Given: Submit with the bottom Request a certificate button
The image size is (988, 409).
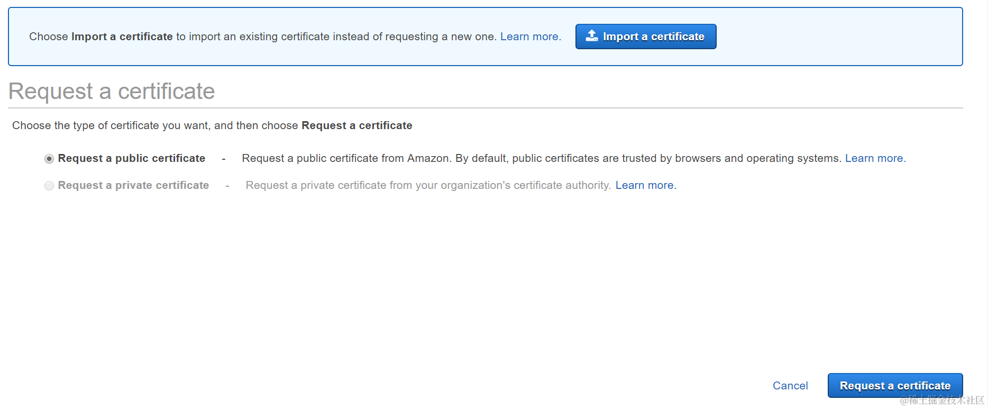Looking at the screenshot, I should point(895,386).
